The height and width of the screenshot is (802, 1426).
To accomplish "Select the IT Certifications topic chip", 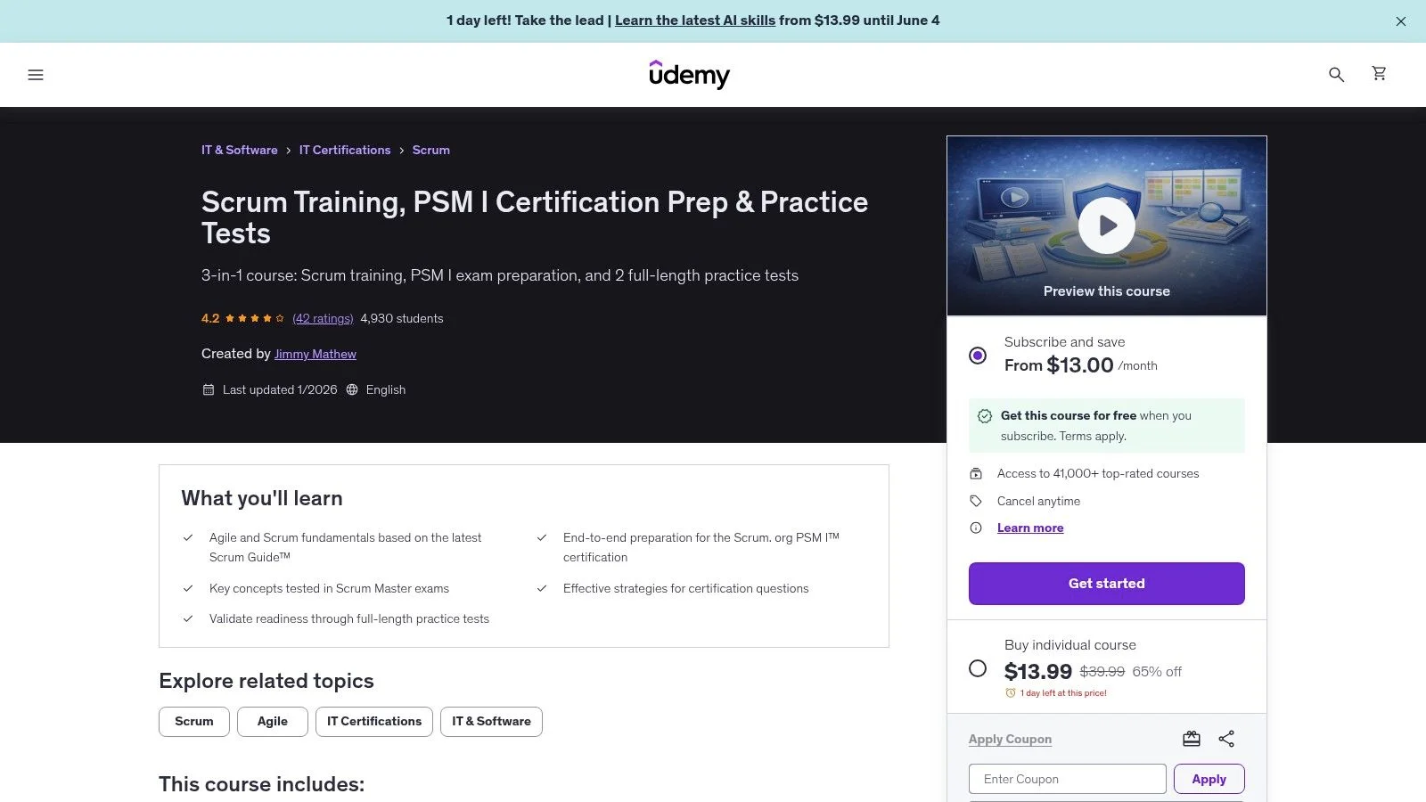I will pos(374,722).
